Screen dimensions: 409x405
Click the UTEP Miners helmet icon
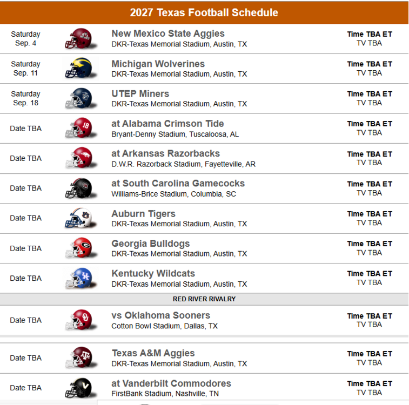(x=78, y=99)
